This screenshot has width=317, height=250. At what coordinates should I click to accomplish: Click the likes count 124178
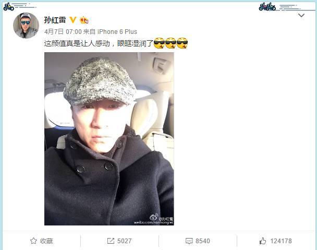[x=281, y=241]
